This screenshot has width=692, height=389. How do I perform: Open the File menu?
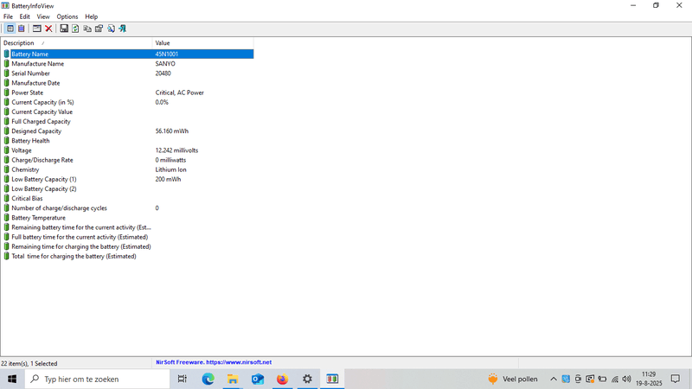pyautogui.click(x=8, y=16)
